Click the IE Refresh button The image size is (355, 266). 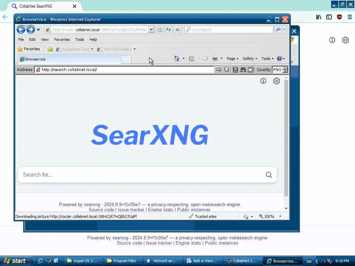click(x=168, y=30)
